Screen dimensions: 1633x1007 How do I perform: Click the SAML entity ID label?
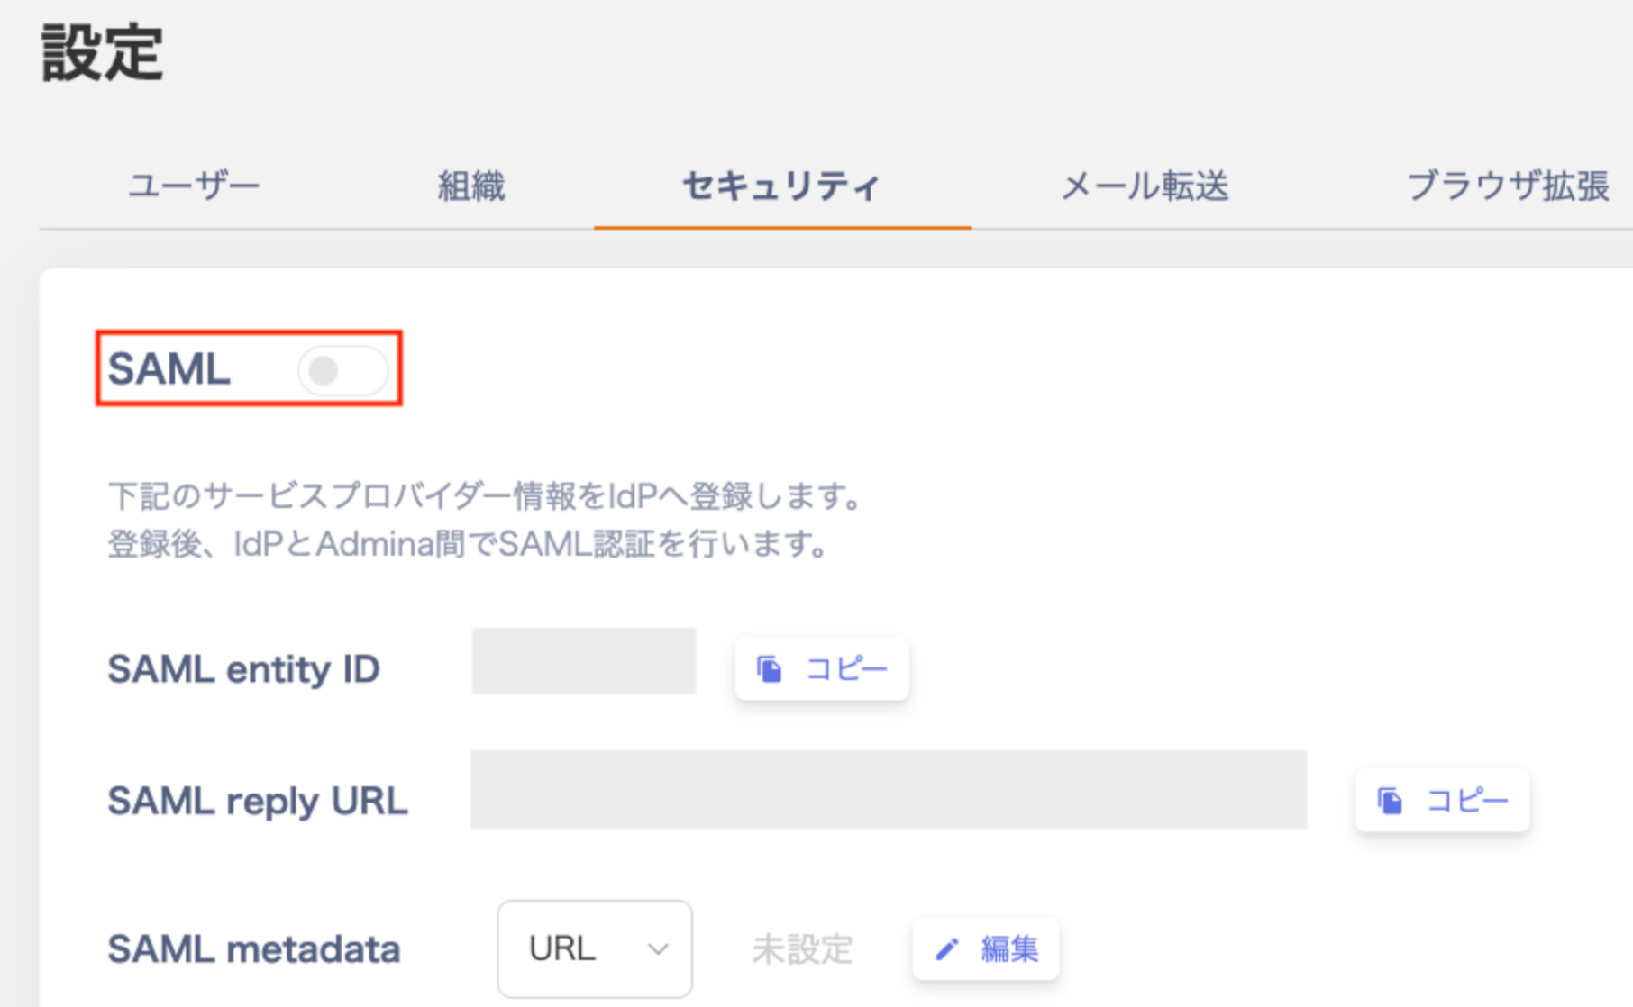click(x=243, y=669)
